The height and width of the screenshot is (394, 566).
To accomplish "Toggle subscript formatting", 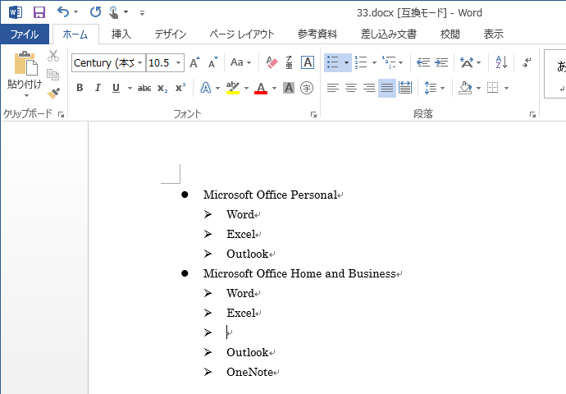I will (162, 88).
